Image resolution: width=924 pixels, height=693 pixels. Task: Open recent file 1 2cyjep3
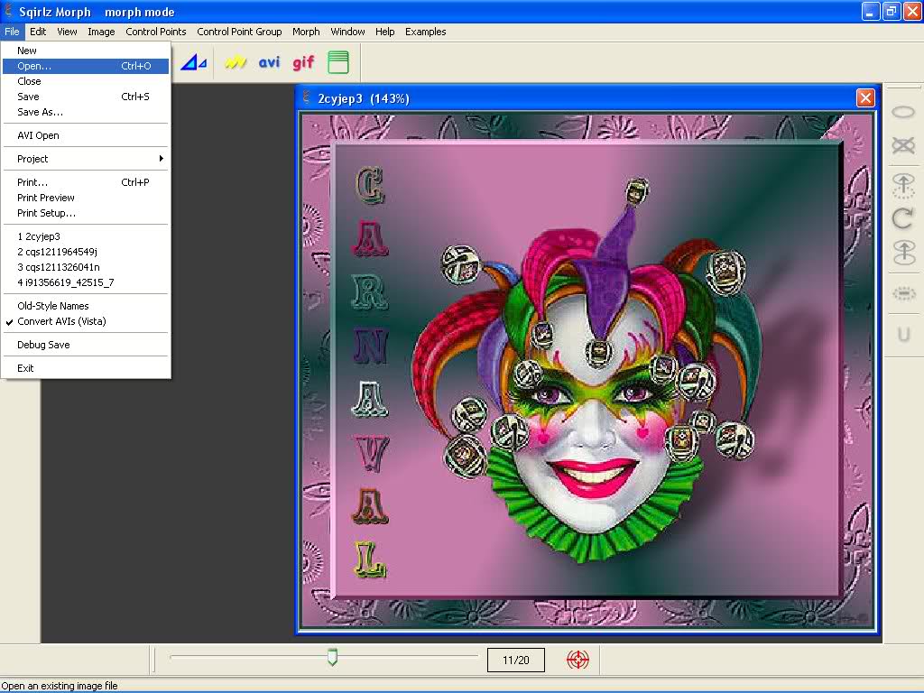[x=86, y=236]
